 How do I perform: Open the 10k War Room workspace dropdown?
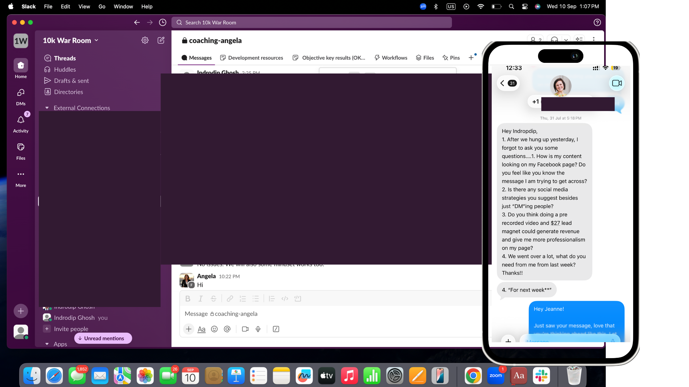pos(71,40)
